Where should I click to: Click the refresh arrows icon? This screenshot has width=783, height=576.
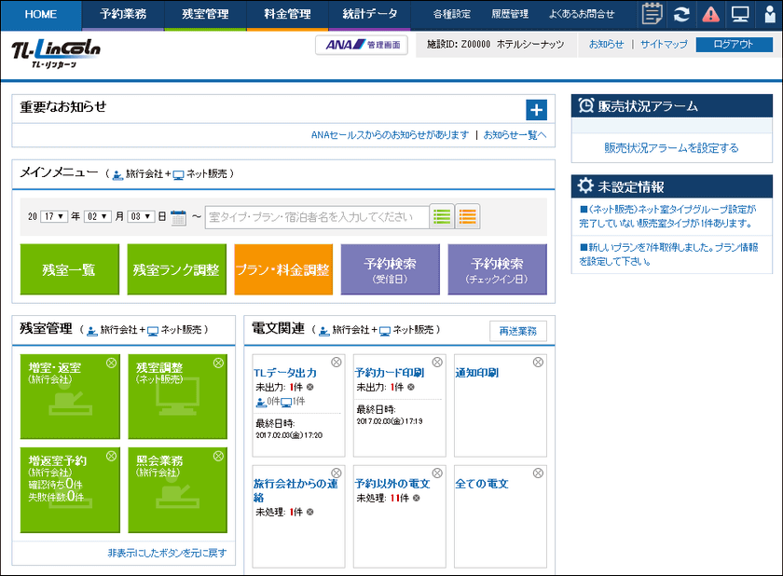(681, 14)
